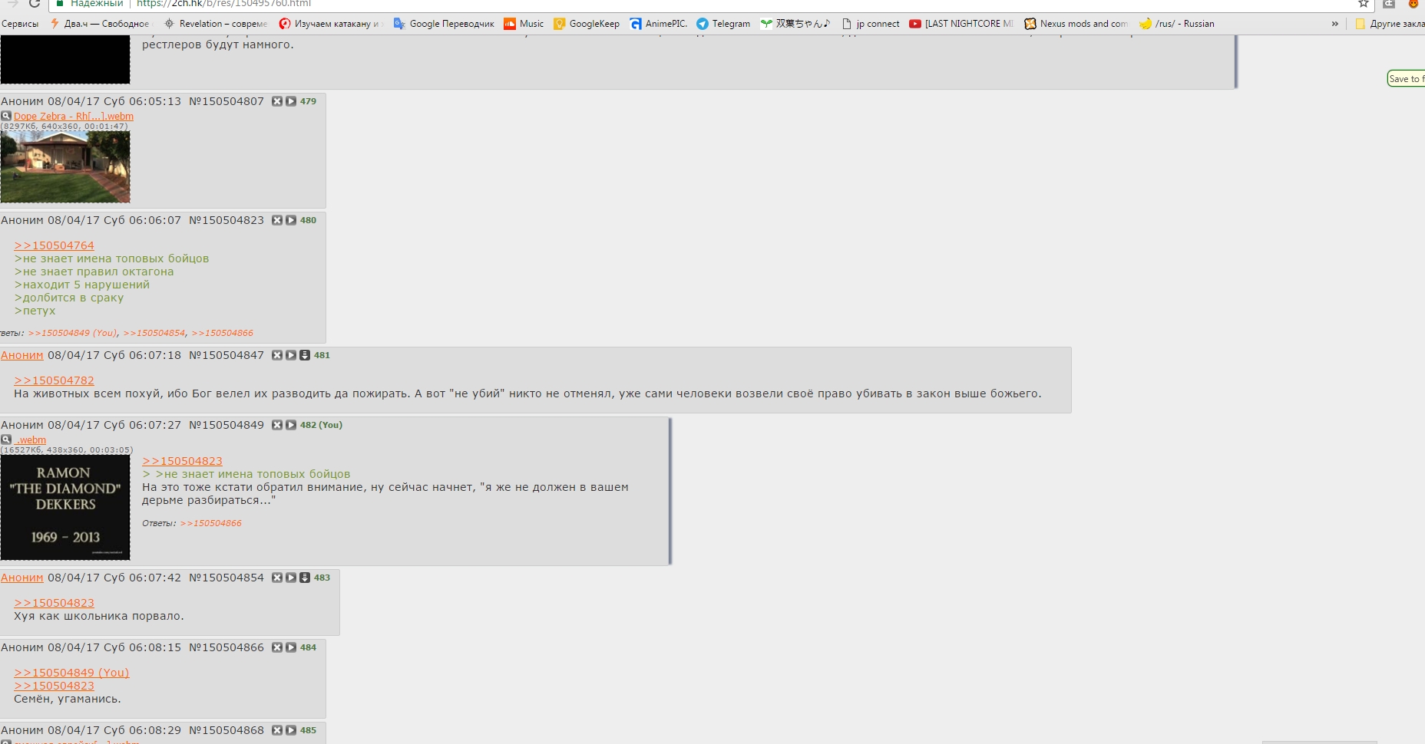
Task: Click the Save to button at right edge
Action: coord(1406,78)
